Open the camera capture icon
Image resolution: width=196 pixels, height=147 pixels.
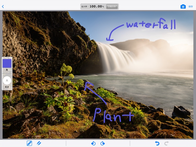(183, 7)
